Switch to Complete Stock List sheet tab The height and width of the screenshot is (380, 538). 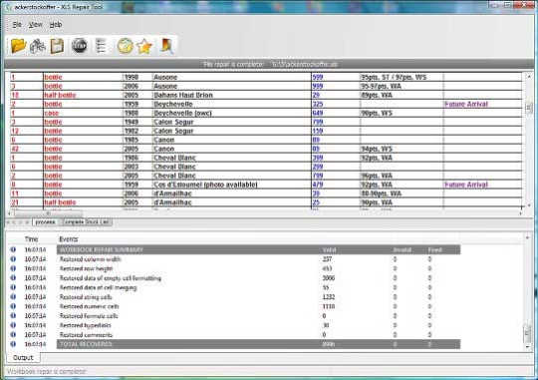coord(86,222)
